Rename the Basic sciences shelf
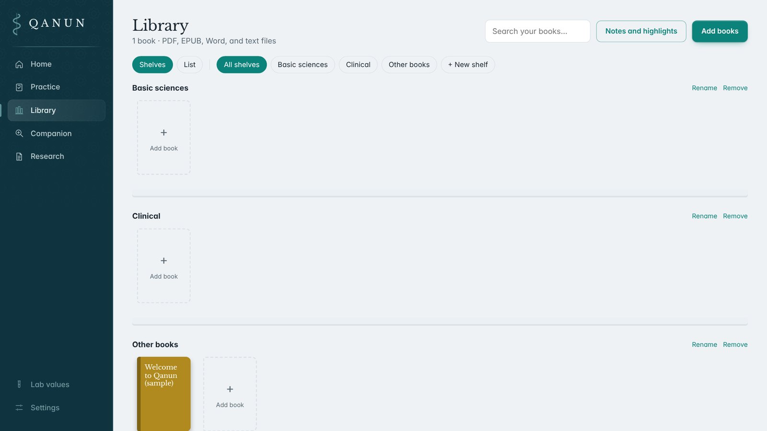767x431 pixels. point(704,88)
